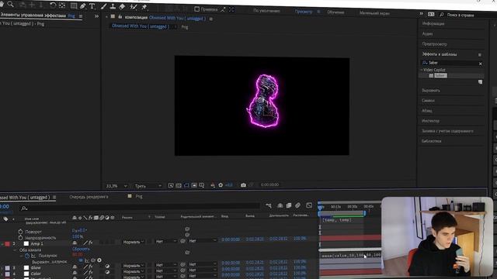The image size is (497, 279).
Task: Select the Eraser tool
Action: 122,6
